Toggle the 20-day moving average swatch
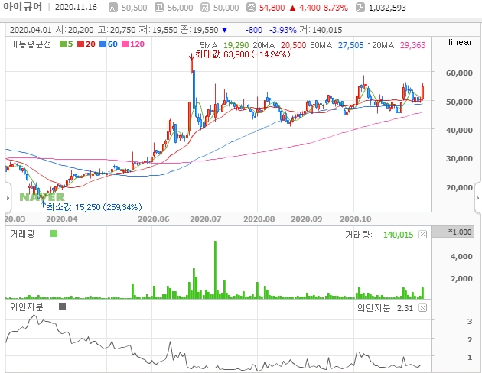This screenshot has height=373, width=482. [80, 44]
